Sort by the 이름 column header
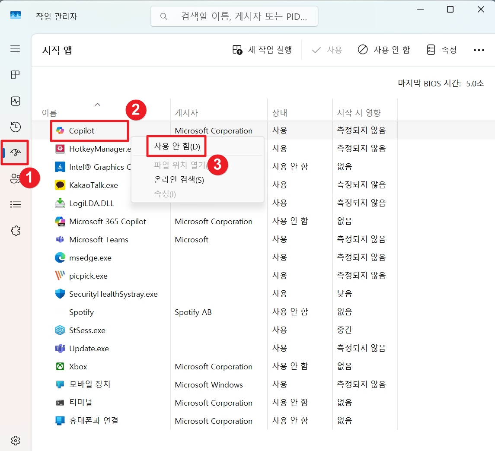This screenshot has width=495, height=451. coord(49,113)
